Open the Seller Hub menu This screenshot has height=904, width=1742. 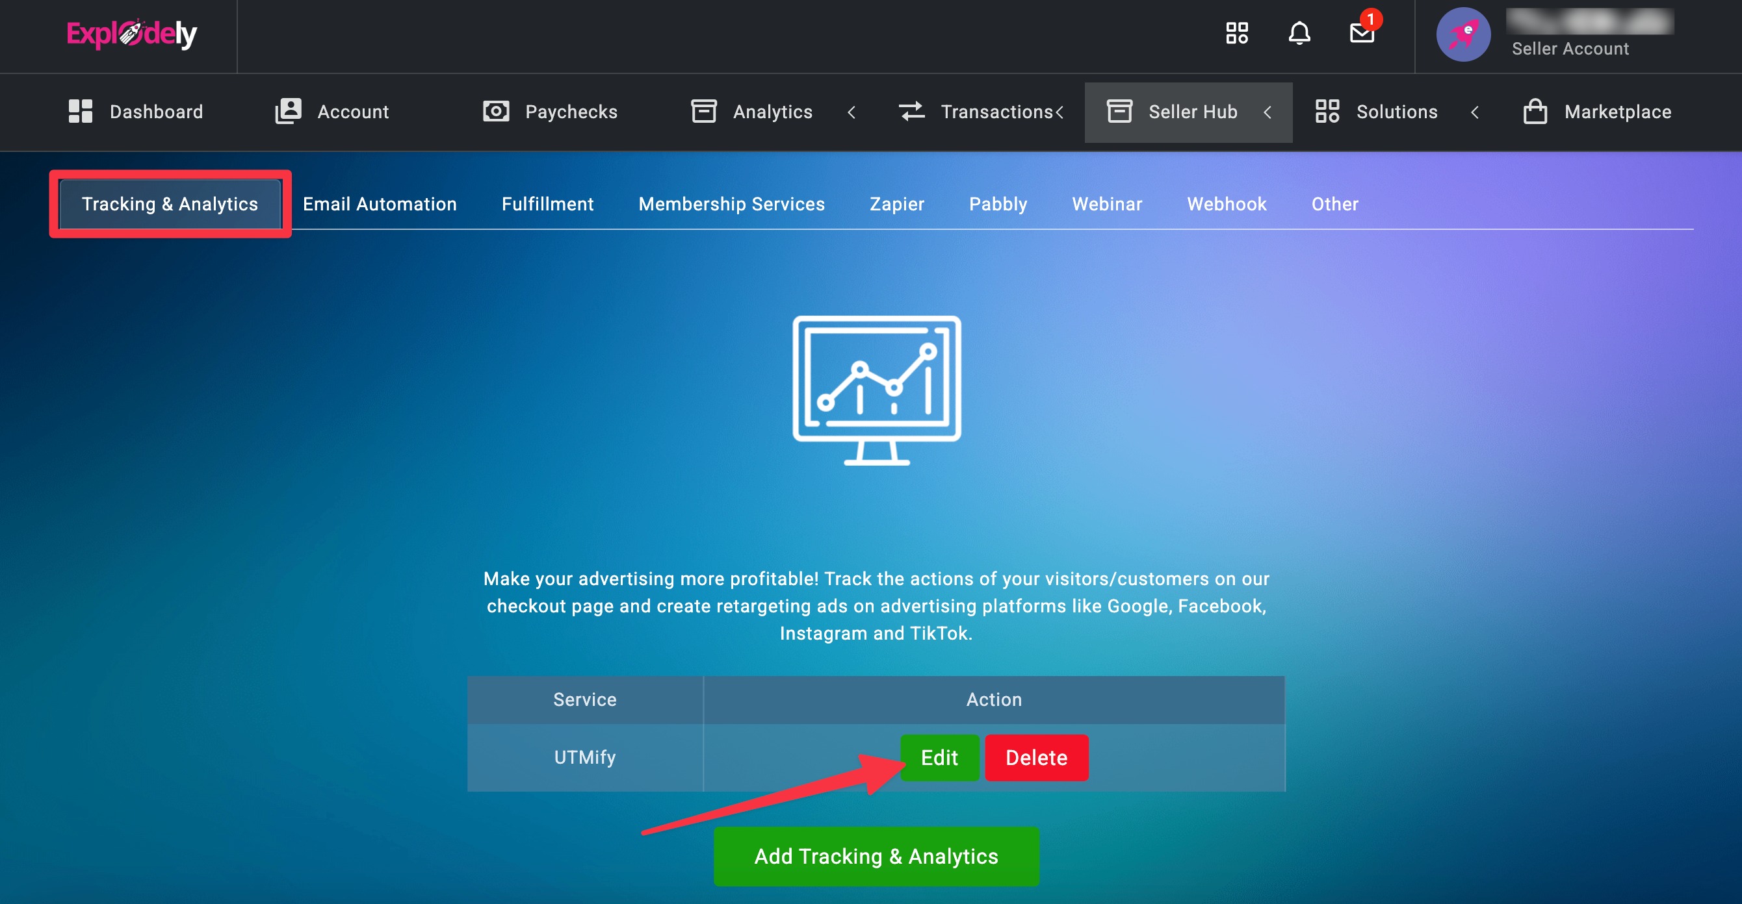(x=1189, y=112)
